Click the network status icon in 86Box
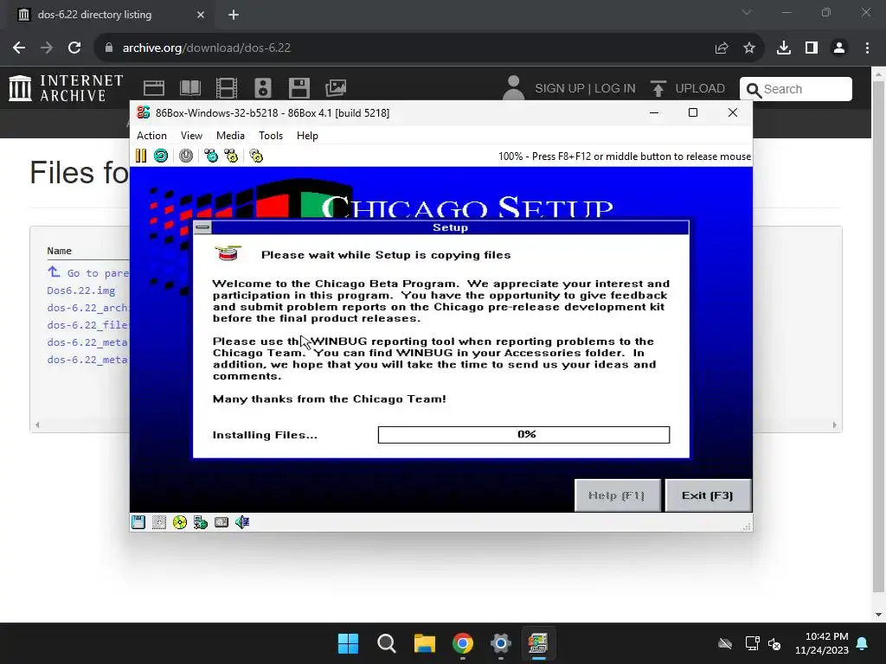 point(201,522)
